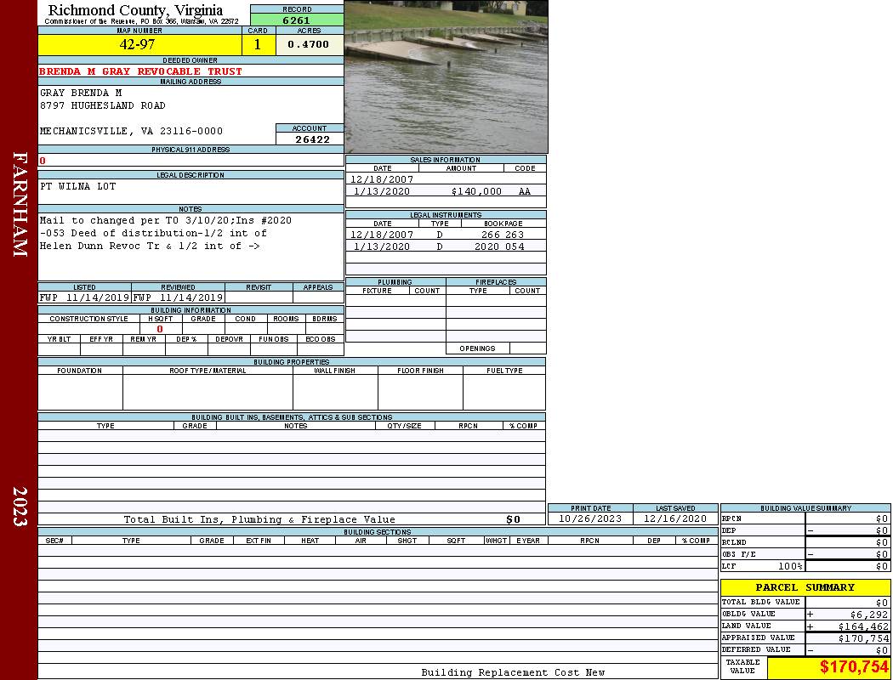Select the acres value 0.4700
893x680 pixels.
pos(309,44)
